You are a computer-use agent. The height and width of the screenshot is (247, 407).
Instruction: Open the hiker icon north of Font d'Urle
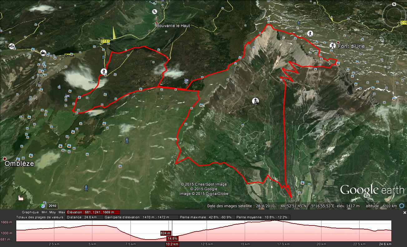click(310, 33)
